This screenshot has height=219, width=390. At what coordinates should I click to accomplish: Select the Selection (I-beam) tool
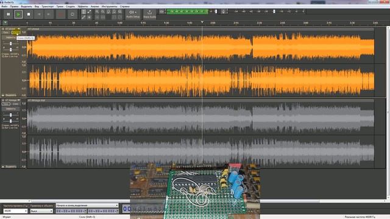(x=83, y=12)
